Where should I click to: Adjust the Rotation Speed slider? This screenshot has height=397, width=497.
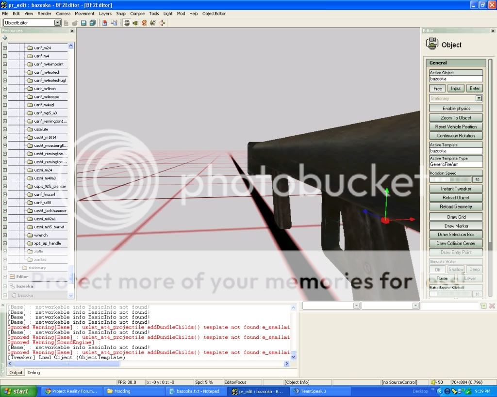coord(450,179)
